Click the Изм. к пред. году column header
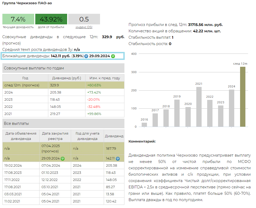This screenshot has width=256, height=208. point(105,78)
